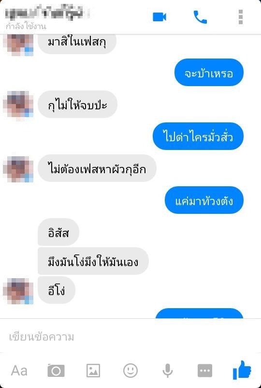Image resolution: width=261 pixels, height=388 pixels.
Task: Select the blue bubble แค่มาท้วงตัง
Action: point(204,200)
